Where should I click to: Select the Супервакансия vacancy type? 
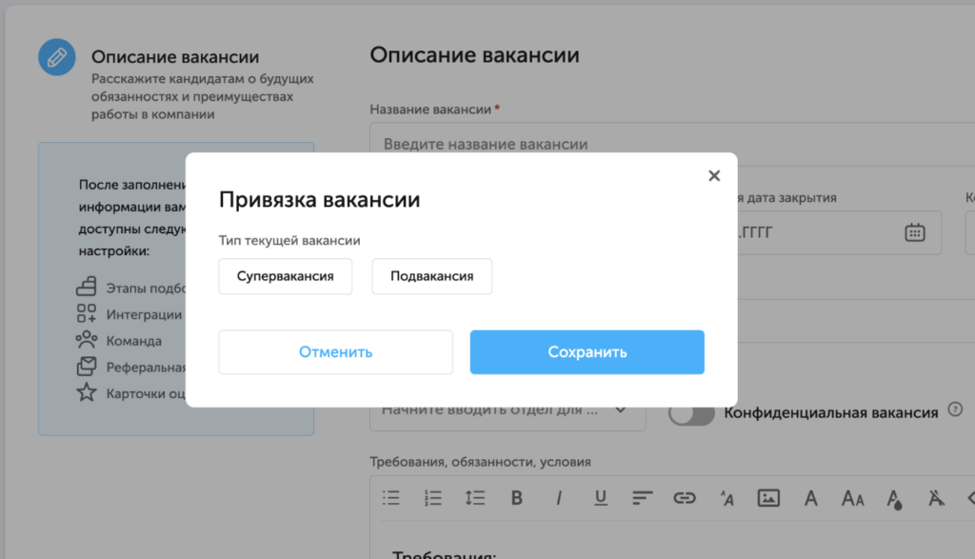point(286,276)
